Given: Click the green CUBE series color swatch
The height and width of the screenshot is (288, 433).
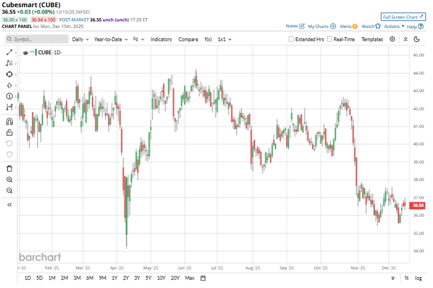Looking at the screenshot, I should tap(36, 52).
